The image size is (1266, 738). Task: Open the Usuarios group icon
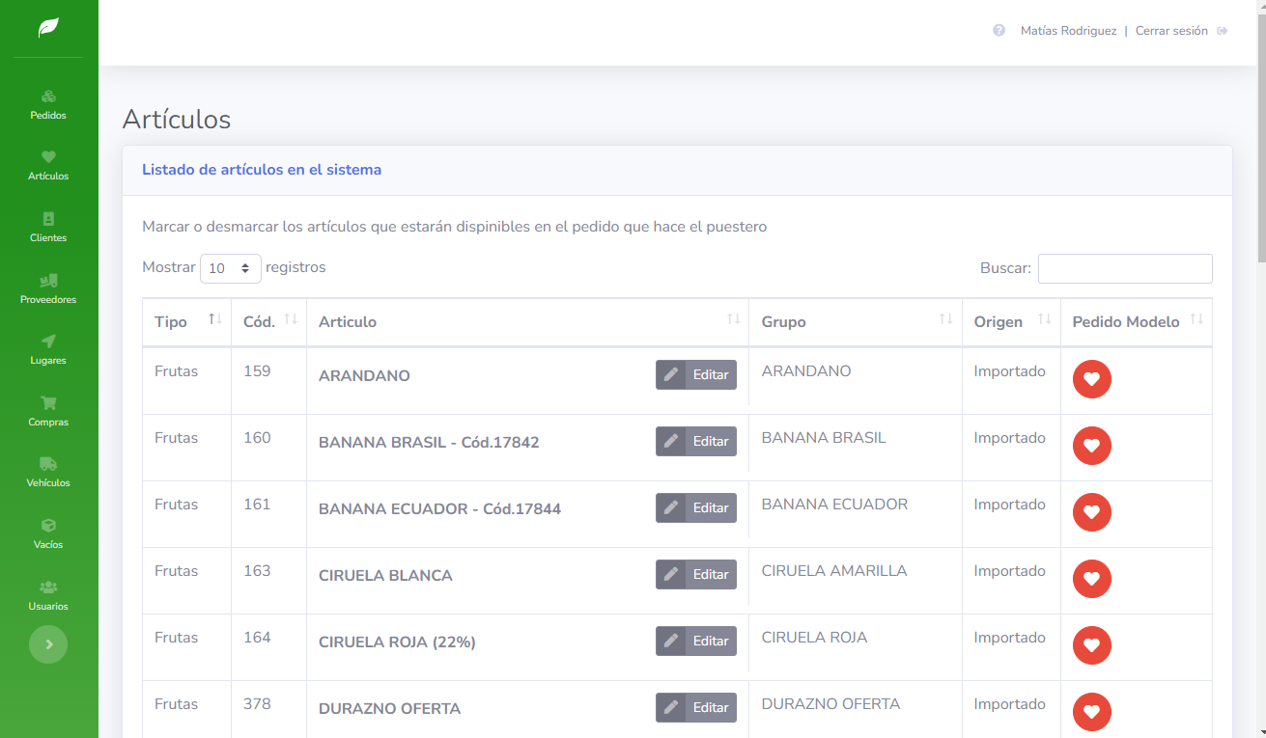48,588
